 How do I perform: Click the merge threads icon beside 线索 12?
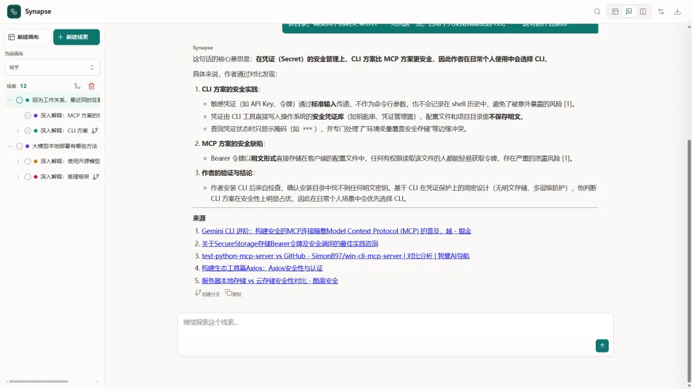click(78, 86)
